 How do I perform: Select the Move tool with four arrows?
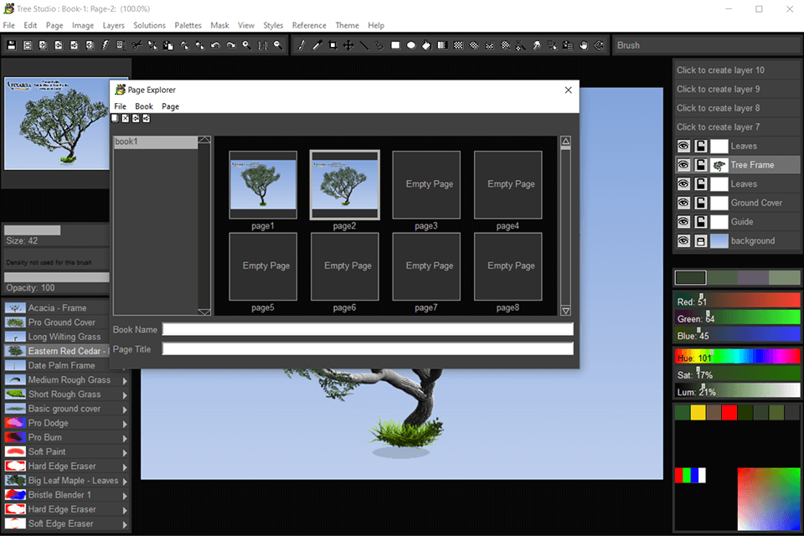(x=348, y=45)
